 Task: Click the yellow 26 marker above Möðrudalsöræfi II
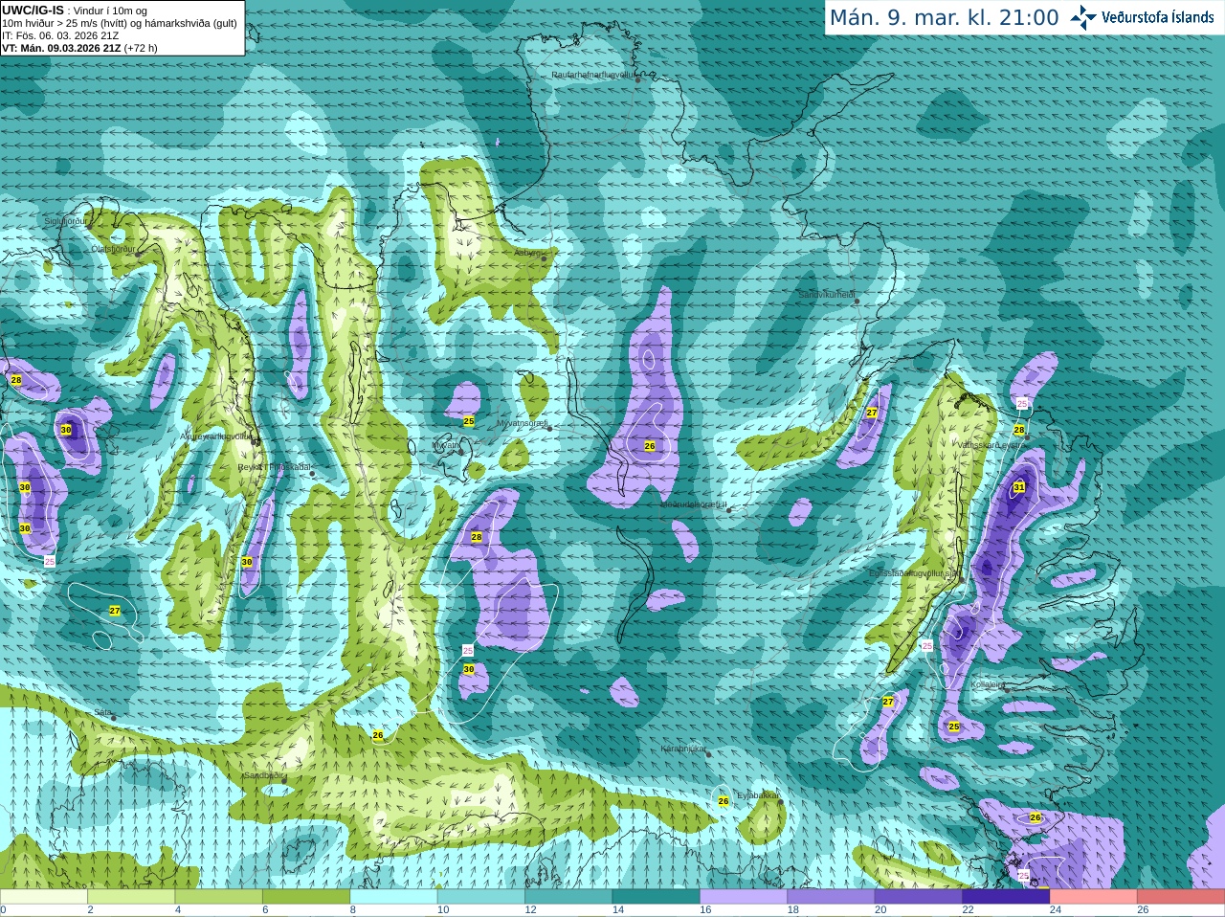[x=650, y=446]
